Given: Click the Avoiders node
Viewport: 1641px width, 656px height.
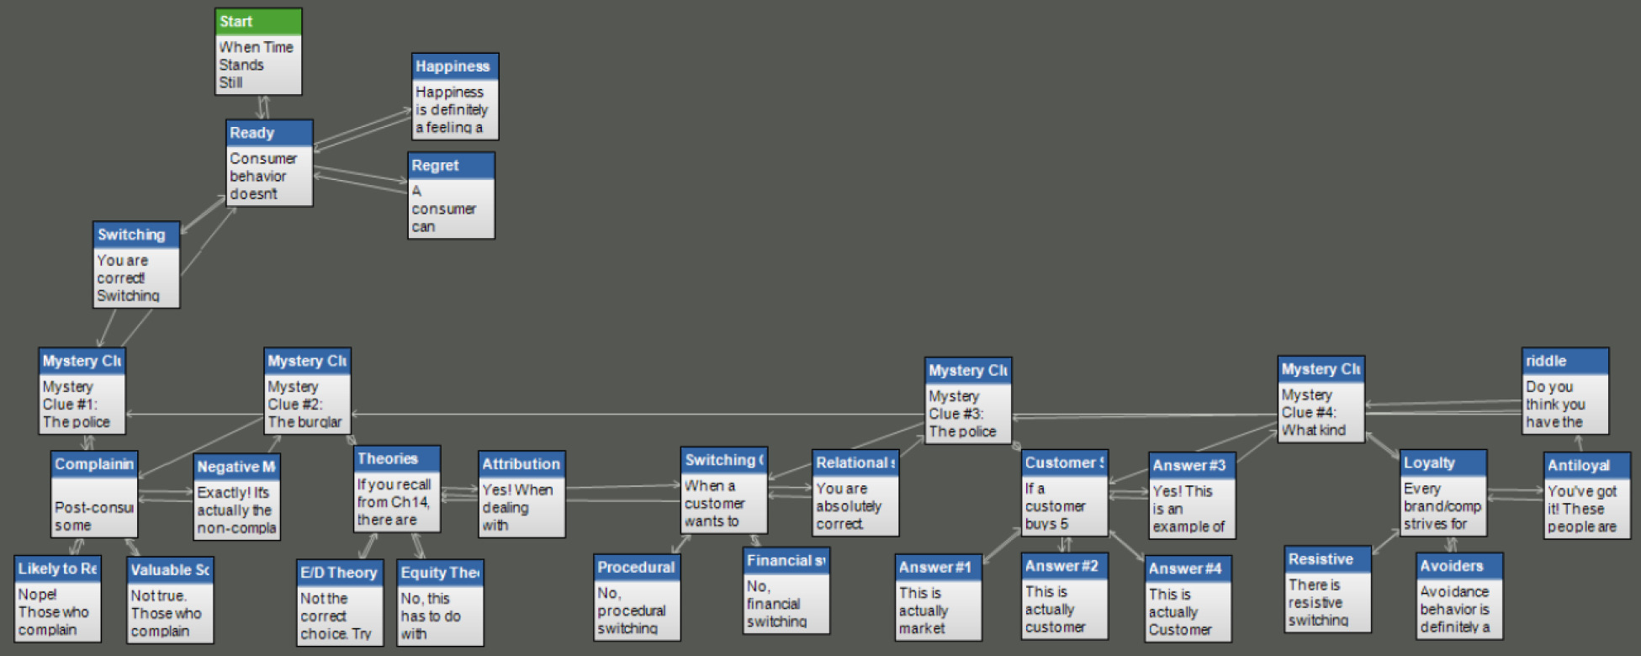Looking at the screenshot, I should [x=1458, y=595].
